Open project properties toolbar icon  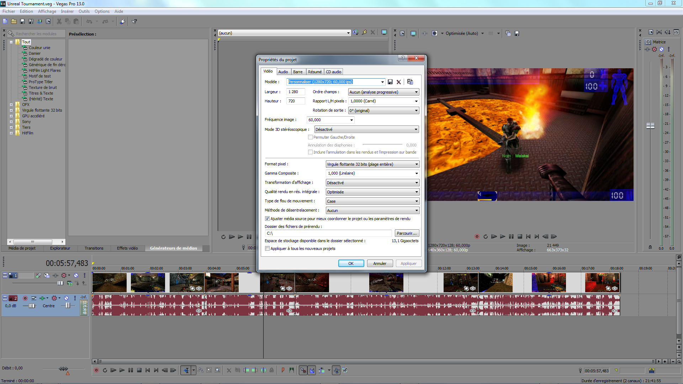(x=48, y=21)
